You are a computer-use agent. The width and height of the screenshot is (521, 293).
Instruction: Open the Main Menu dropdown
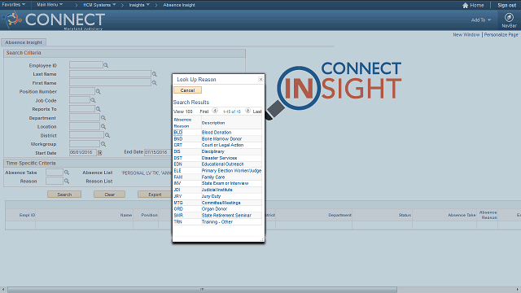tap(50, 5)
